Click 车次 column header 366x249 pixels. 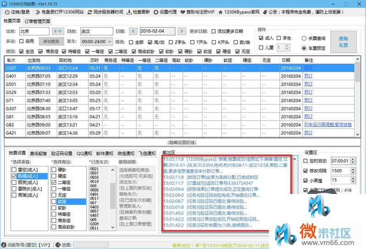tap(15, 60)
